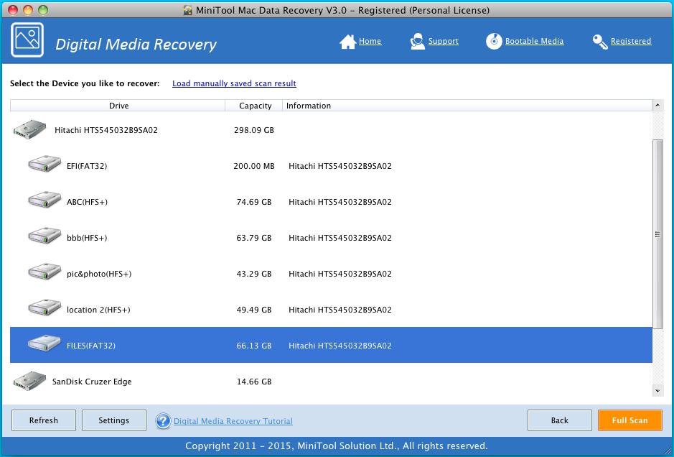
Task: Click the EFI(FAT32) partition disk icon
Action: tap(45, 166)
